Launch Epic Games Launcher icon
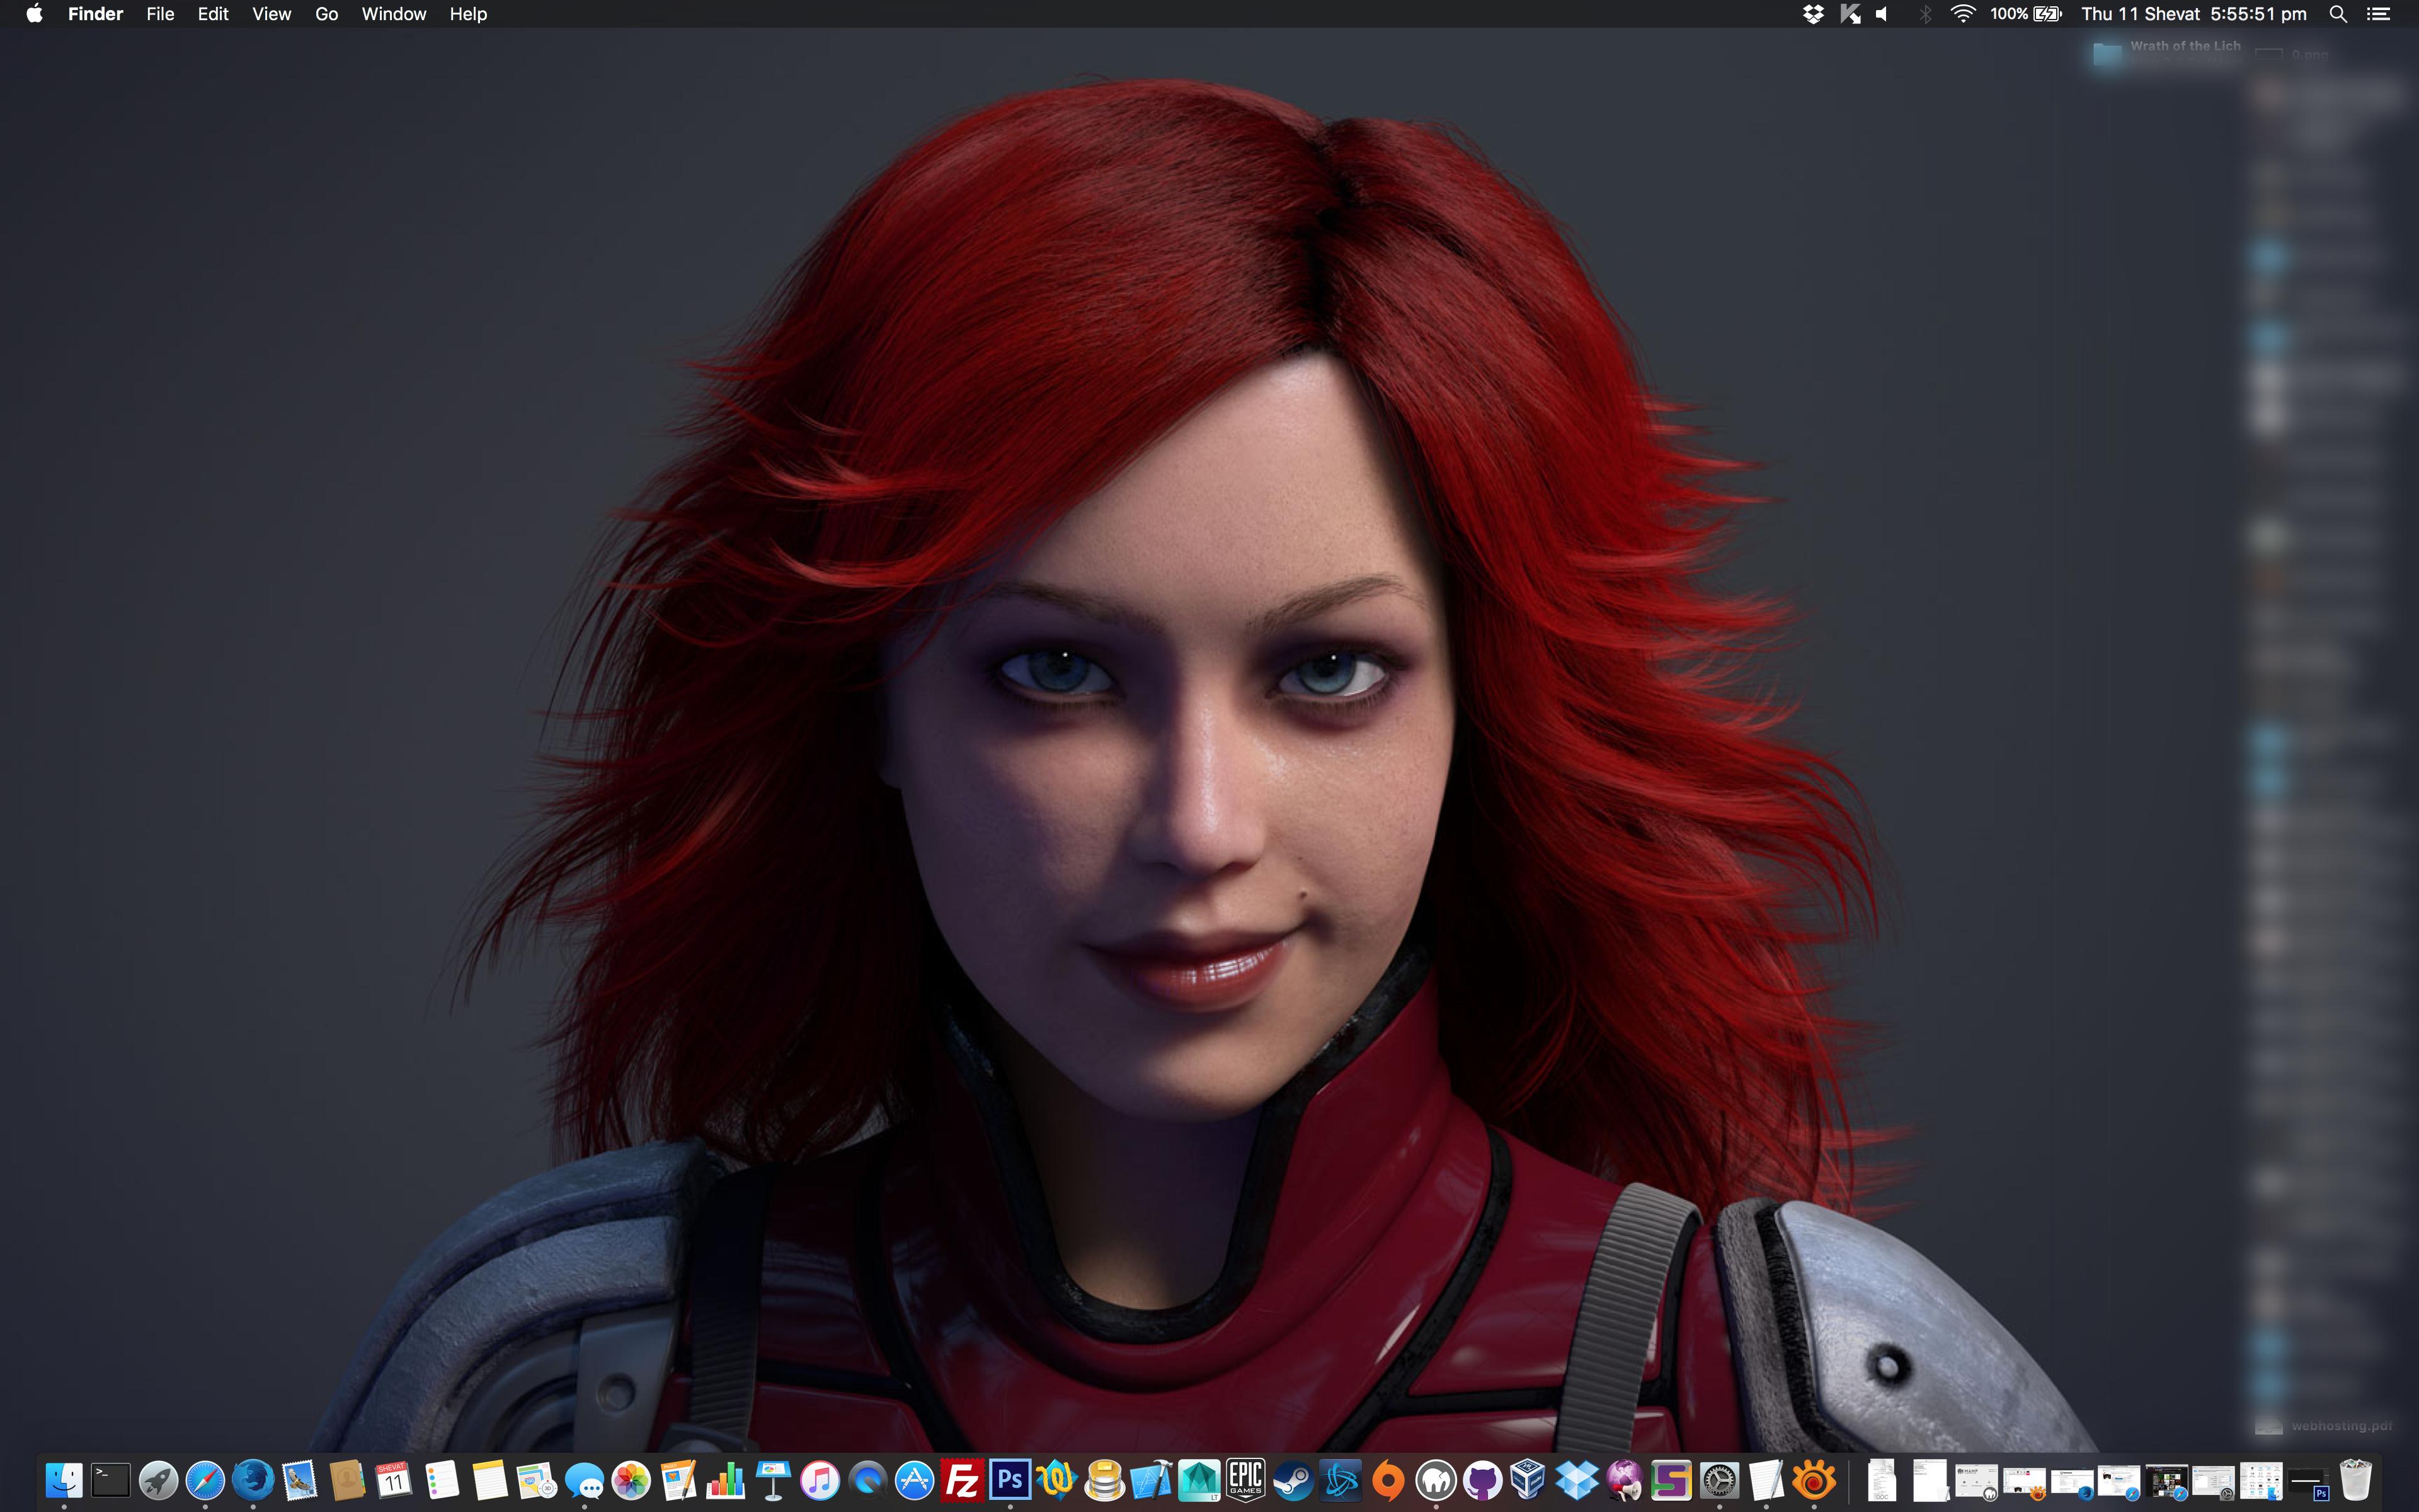 point(1245,1480)
